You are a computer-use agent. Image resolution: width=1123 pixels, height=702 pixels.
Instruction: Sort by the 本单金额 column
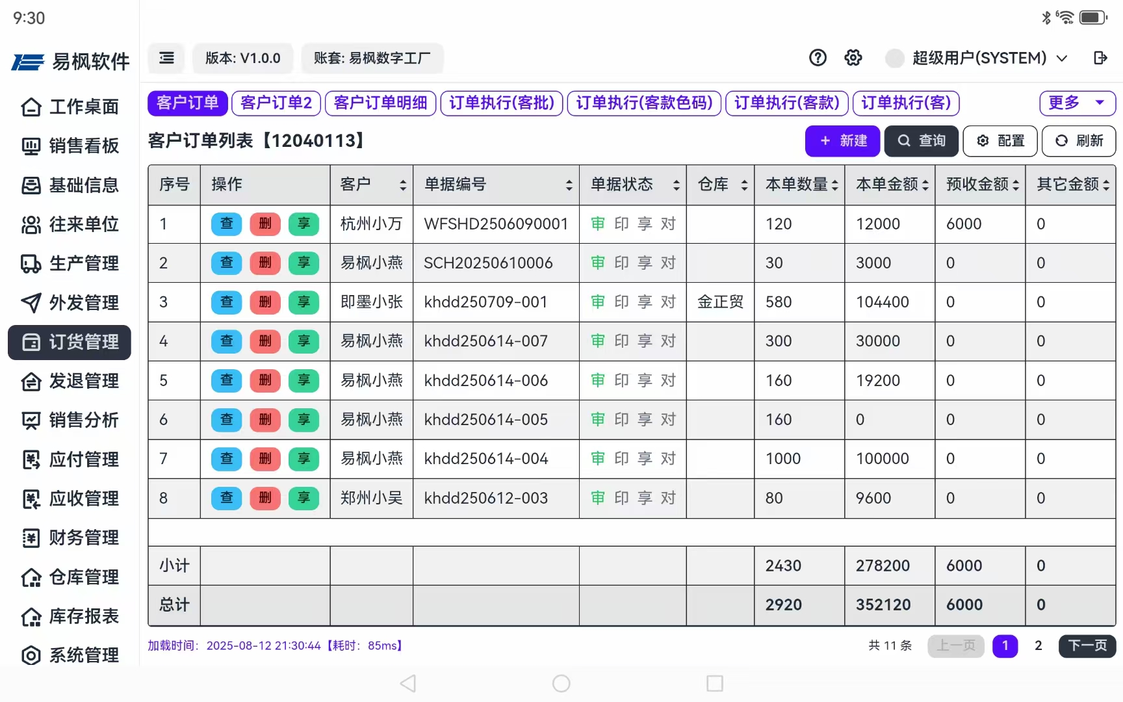[x=925, y=185]
